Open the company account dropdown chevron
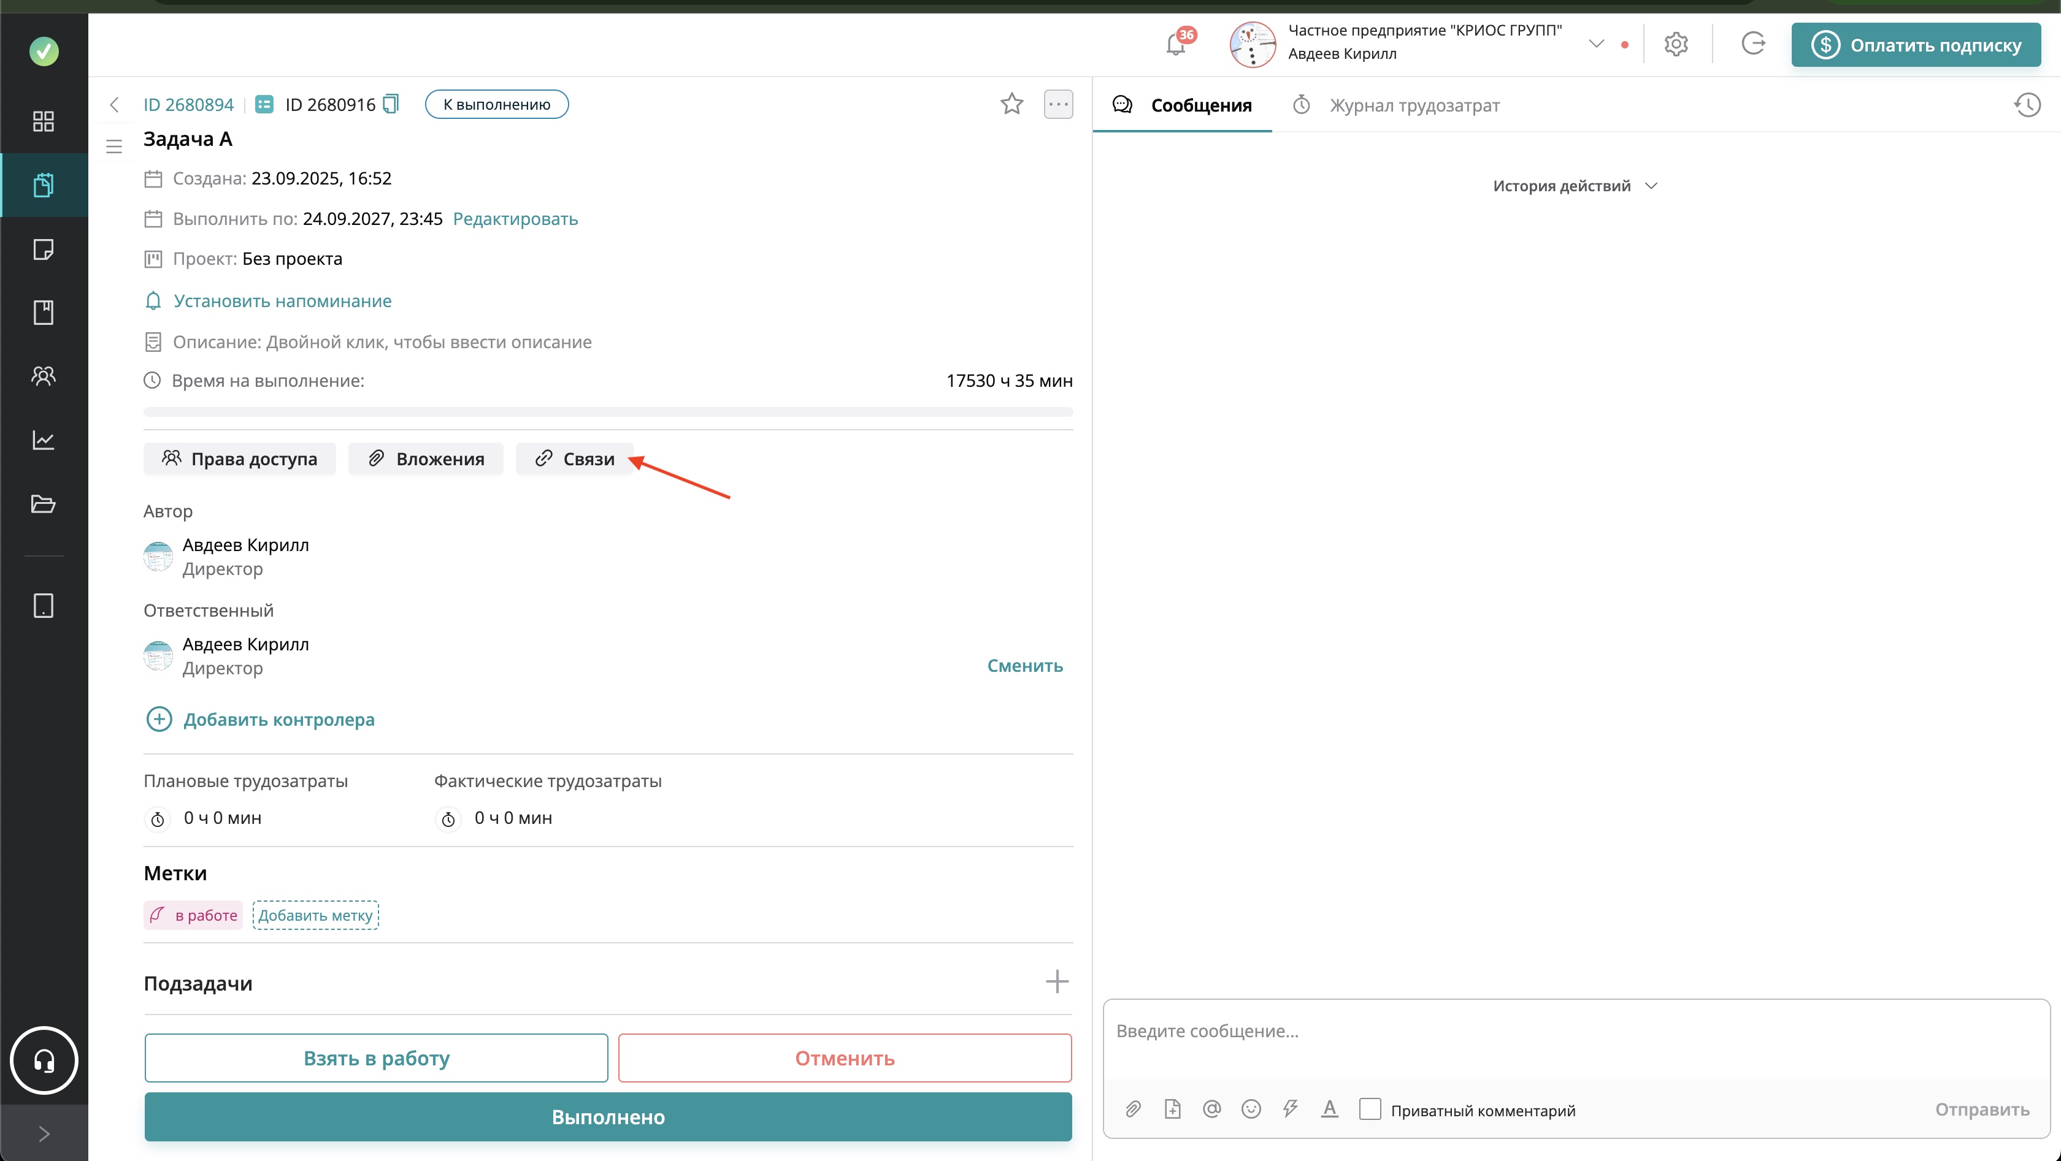The image size is (2061, 1161). (1596, 44)
